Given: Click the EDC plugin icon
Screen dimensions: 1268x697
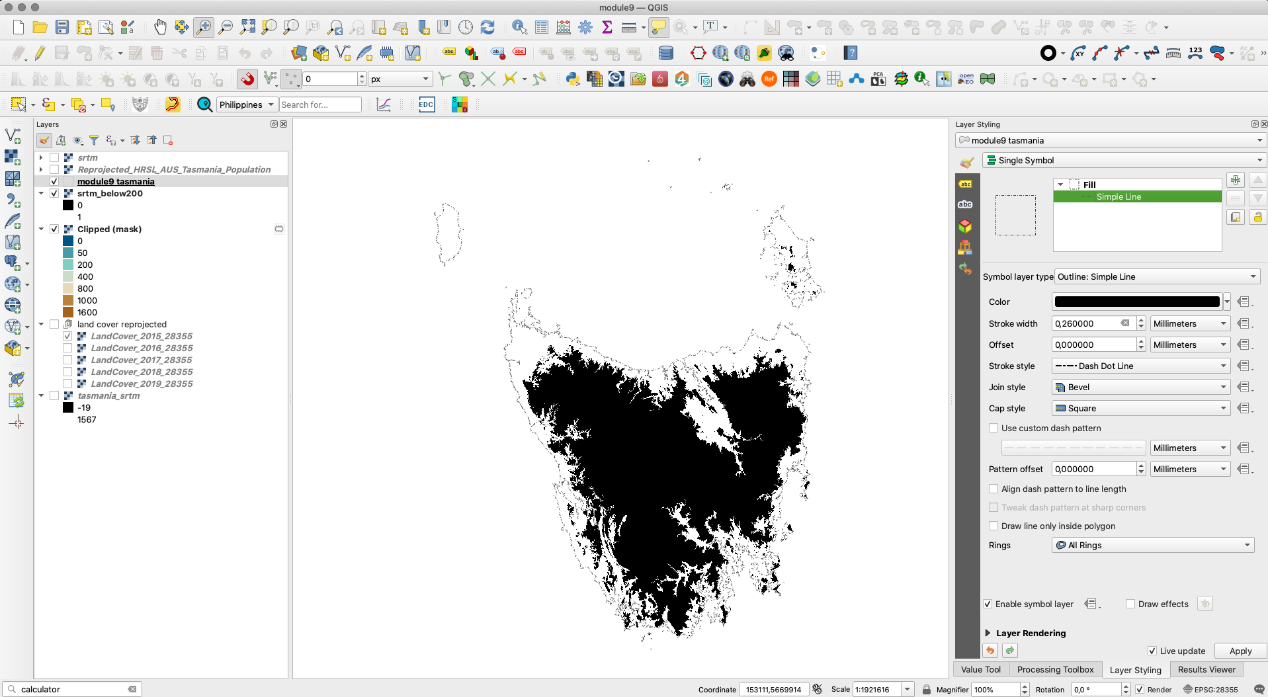Looking at the screenshot, I should tap(427, 104).
